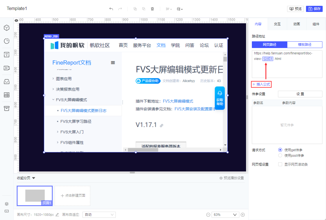Image resolution: width=326 pixels, height=220 pixels.
Task: Select the text box component icon
Action: coord(7,55)
